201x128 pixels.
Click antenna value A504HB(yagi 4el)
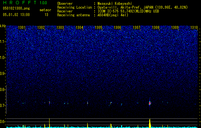[x=113, y=15]
